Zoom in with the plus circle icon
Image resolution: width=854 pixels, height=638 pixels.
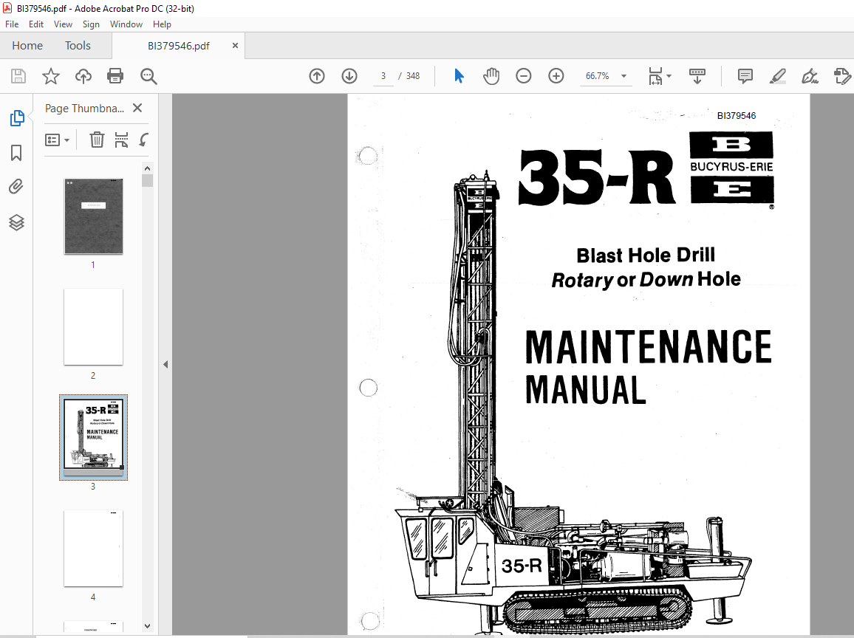click(x=556, y=76)
